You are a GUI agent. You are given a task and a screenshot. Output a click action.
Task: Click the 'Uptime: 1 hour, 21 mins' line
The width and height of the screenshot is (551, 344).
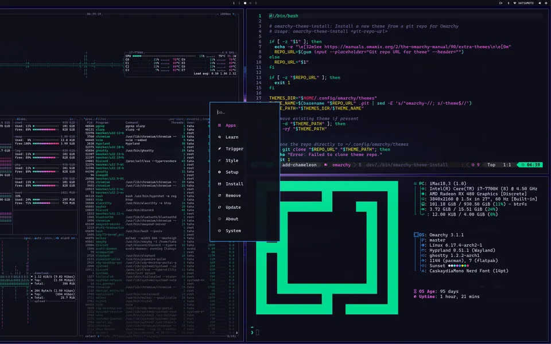tap(447, 296)
